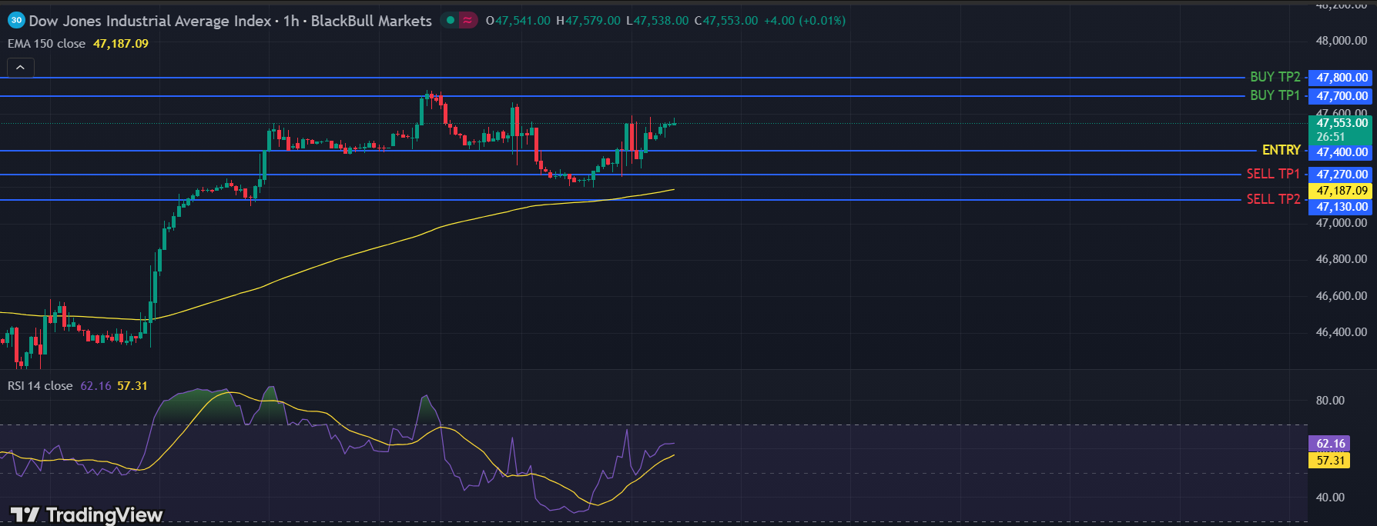Select the yellow ENTRY line label
This screenshot has width=1377, height=526.
pos(1281,150)
